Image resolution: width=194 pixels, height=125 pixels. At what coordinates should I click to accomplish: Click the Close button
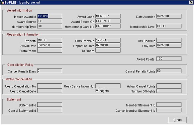click(x=177, y=120)
